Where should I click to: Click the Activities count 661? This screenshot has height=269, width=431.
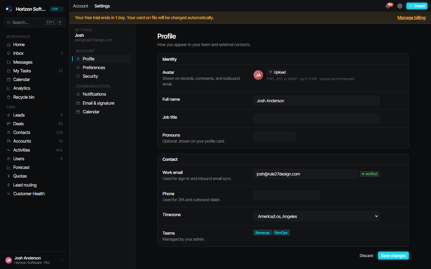pos(60,150)
